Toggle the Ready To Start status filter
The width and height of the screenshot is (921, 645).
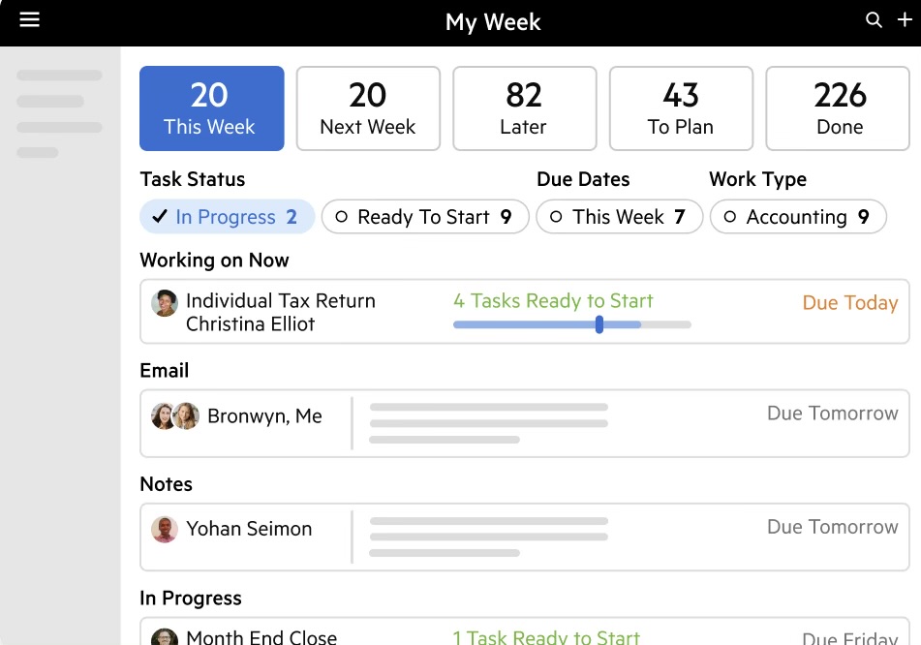coord(424,216)
